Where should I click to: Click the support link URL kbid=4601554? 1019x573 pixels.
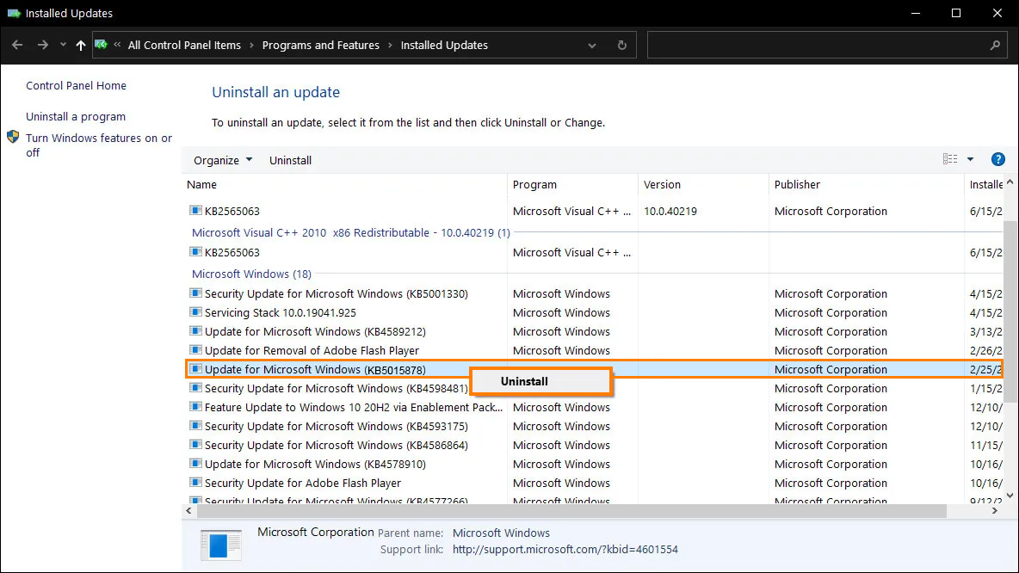pyautogui.click(x=565, y=550)
